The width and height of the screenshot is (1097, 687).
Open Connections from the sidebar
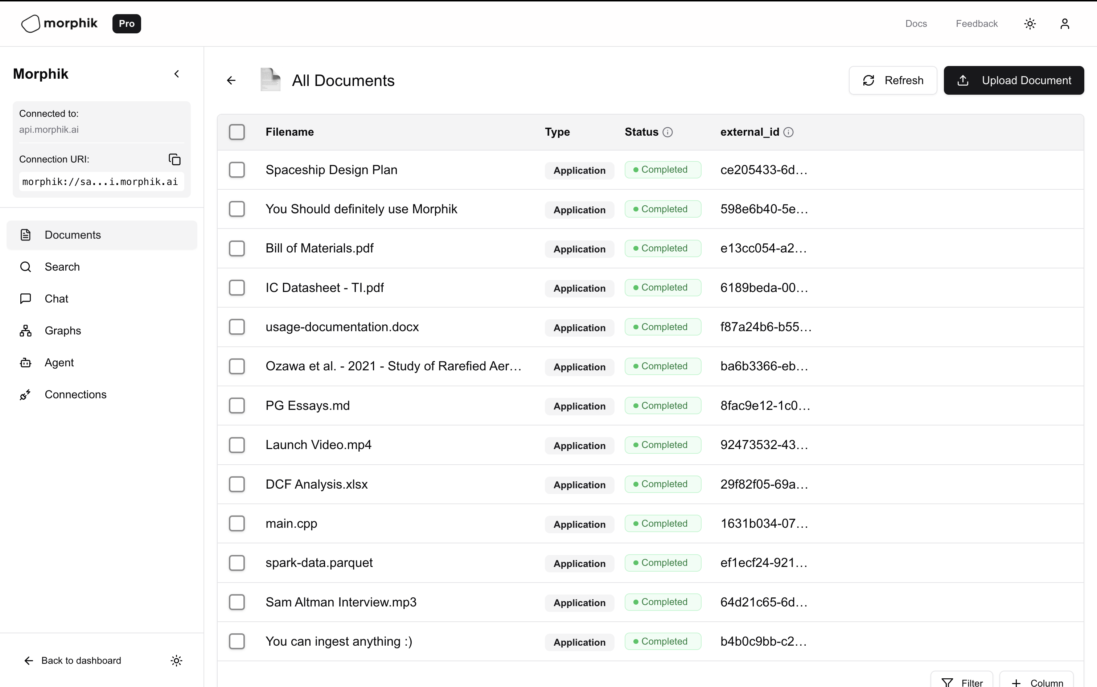pyautogui.click(x=75, y=394)
